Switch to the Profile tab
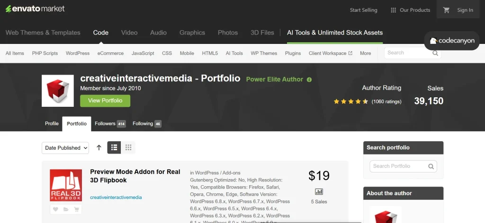 (x=52, y=124)
